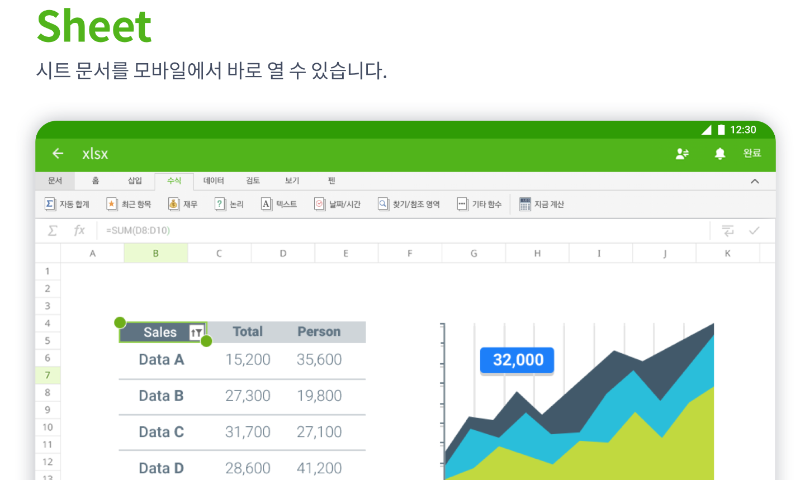This screenshot has width=800, height=480.
Task: Open 논리 logical functions
Action: coord(229,204)
